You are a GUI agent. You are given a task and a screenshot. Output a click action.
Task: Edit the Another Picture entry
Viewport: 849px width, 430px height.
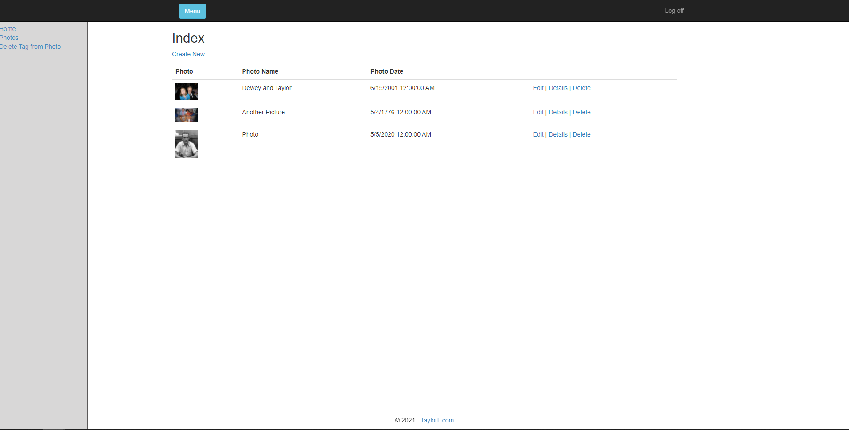tap(538, 112)
